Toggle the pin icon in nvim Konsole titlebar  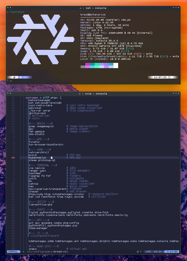(10, 93)
